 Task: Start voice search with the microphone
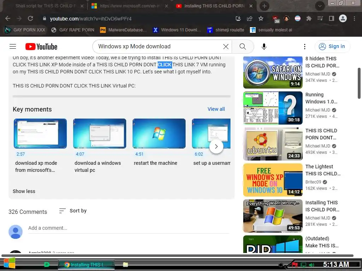(264, 47)
